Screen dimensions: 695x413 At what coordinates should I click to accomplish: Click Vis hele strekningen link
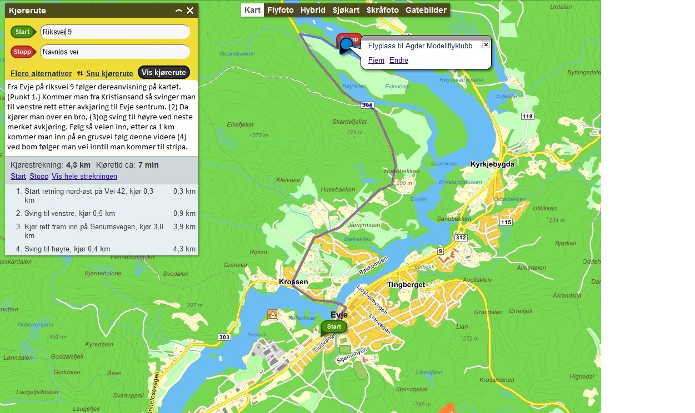(x=84, y=177)
